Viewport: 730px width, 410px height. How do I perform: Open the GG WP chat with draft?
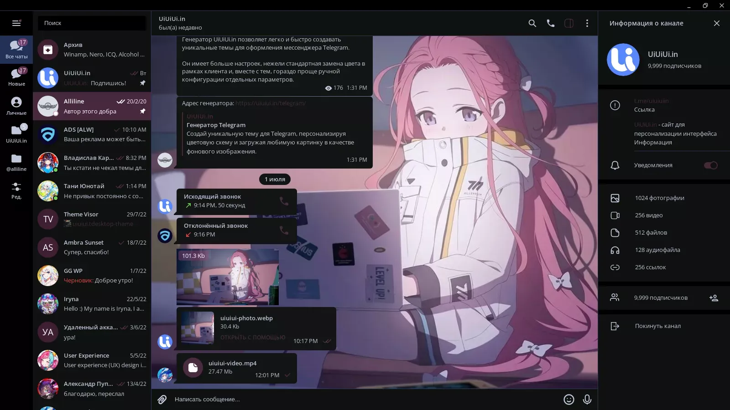(92, 276)
